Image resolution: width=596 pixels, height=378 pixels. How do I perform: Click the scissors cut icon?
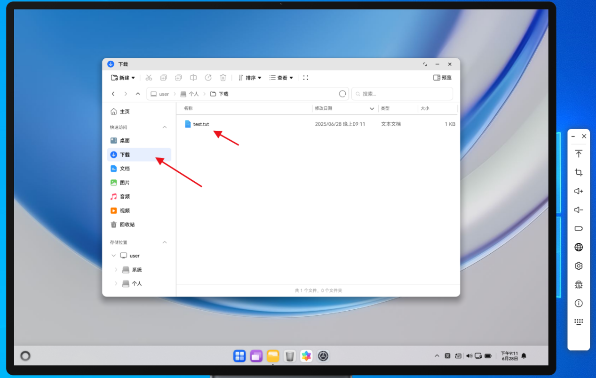[x=149, y=78]
